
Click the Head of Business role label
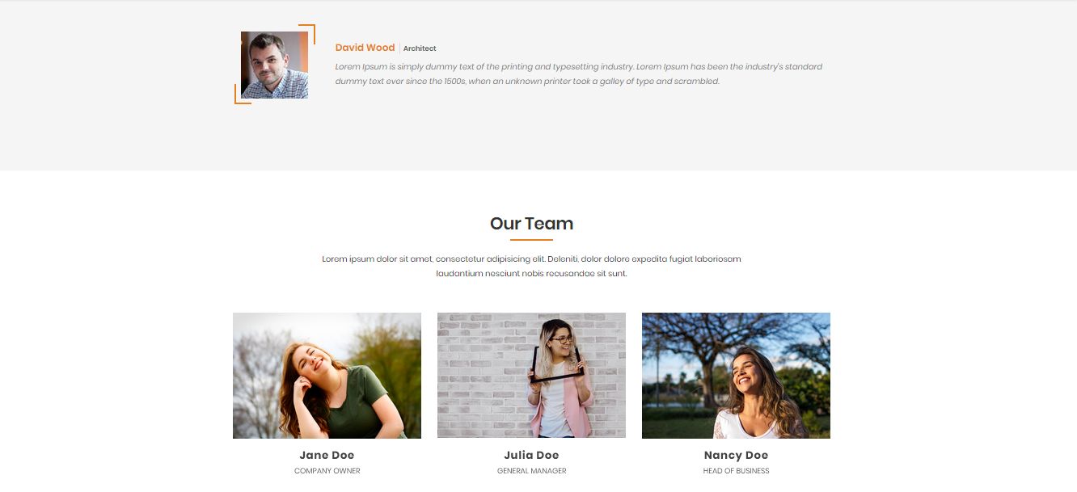coord(736,471)
